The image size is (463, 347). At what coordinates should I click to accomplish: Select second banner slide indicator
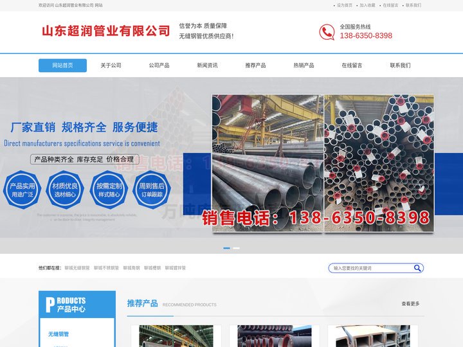[236, 248]
